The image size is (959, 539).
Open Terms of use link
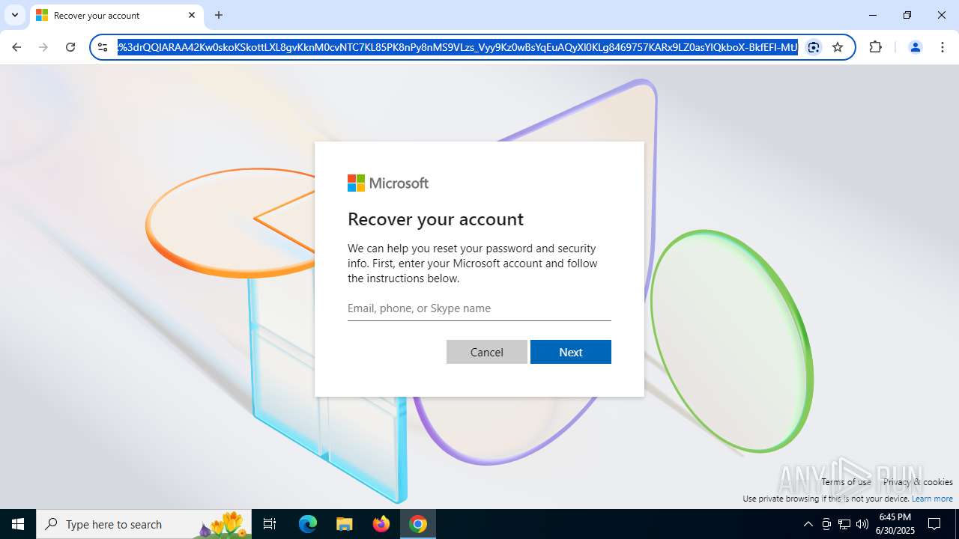tap(846, 482)
